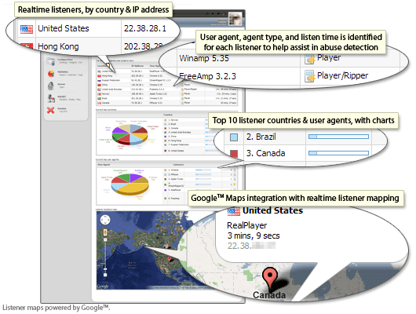Viewport: 416px width, 314px height.
Task: Click the red Apple iTunes legend swatch
Action: point(166,179)
